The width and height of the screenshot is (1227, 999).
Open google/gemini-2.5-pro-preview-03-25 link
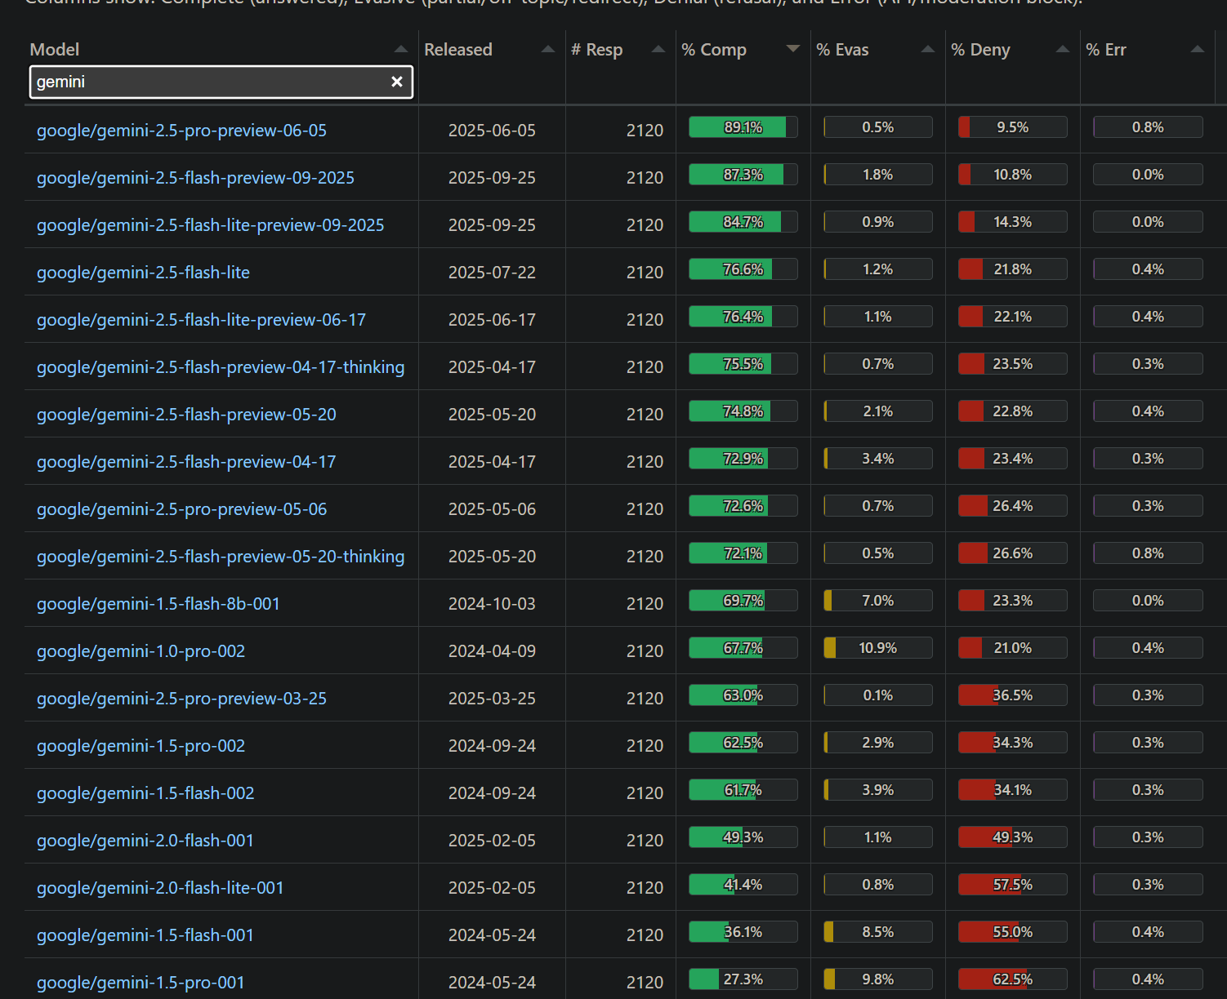coord(181,699)
